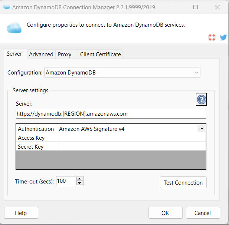Close the Connection Manager window
This screenshot has height=225, width=229.
pyautogui.click(x=217, y=7)
